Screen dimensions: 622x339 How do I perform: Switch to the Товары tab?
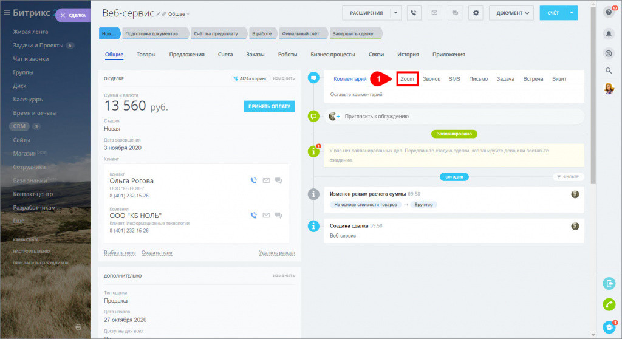coord(146,55)
